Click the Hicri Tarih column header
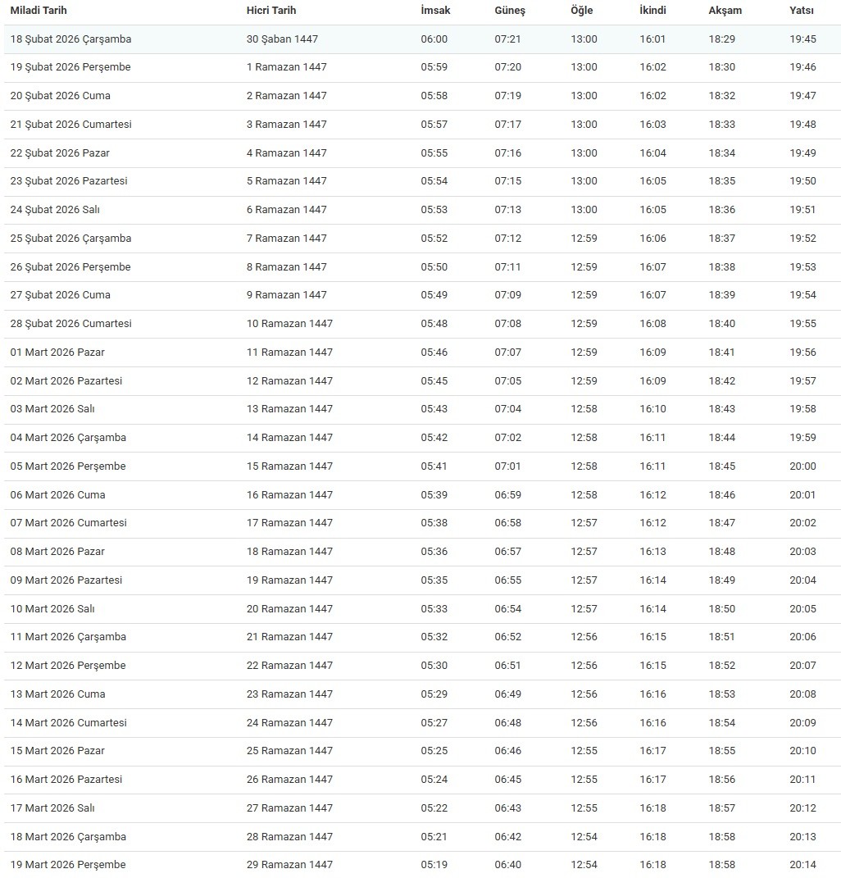This screenshot has height=878, width=841. (271, 11)
